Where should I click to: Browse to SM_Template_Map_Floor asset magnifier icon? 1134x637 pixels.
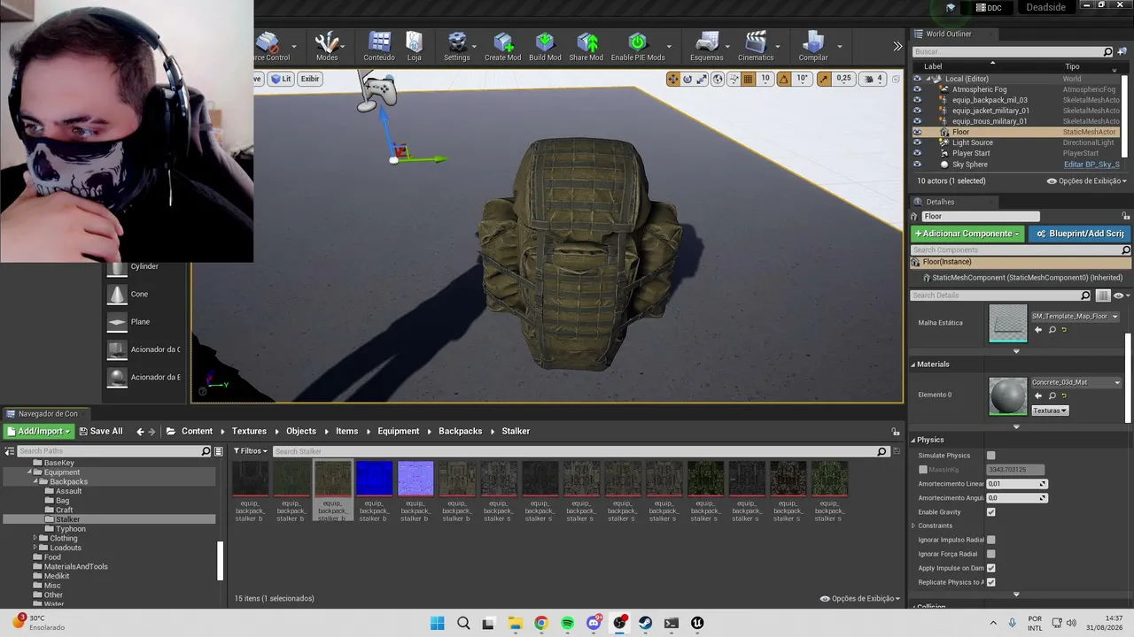(x=1052, y=330)
